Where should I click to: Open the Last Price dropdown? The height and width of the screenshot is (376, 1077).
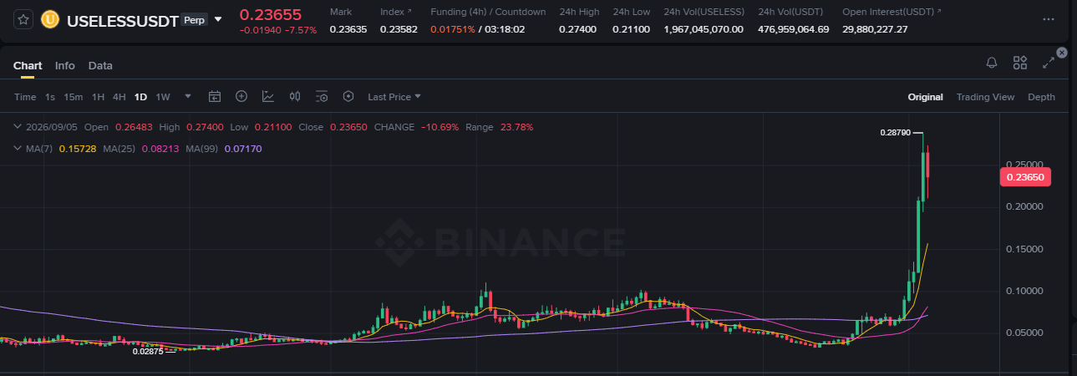[394, 97]
